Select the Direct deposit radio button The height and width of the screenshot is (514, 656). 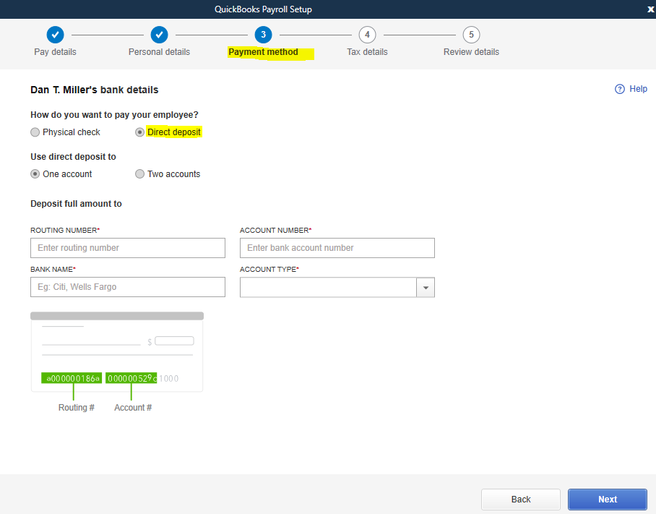[x=139, y=132]
